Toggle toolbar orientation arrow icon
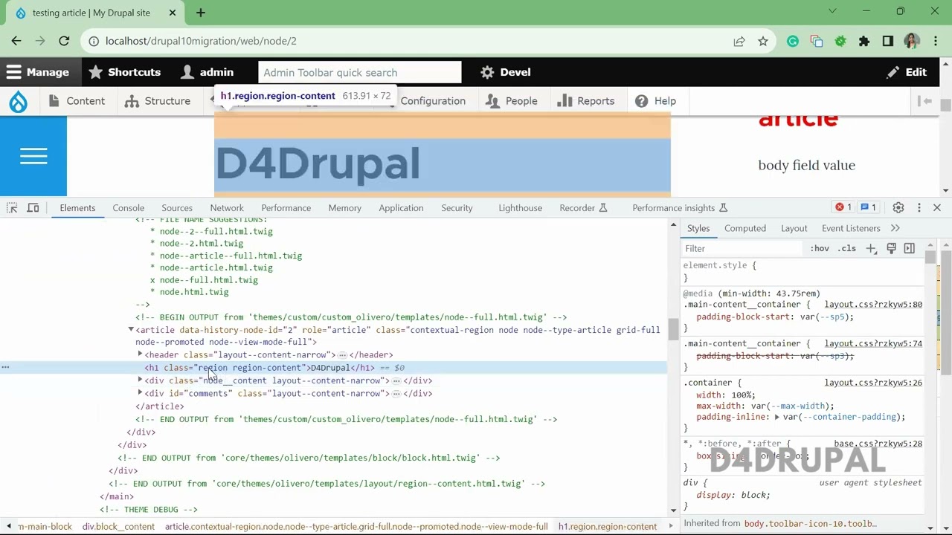Viewport: 952px width, 535px height. pos(925,101)
